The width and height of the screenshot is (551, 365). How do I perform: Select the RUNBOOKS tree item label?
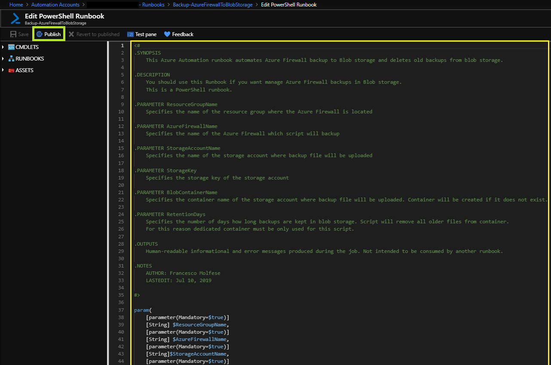coord(30,59)
